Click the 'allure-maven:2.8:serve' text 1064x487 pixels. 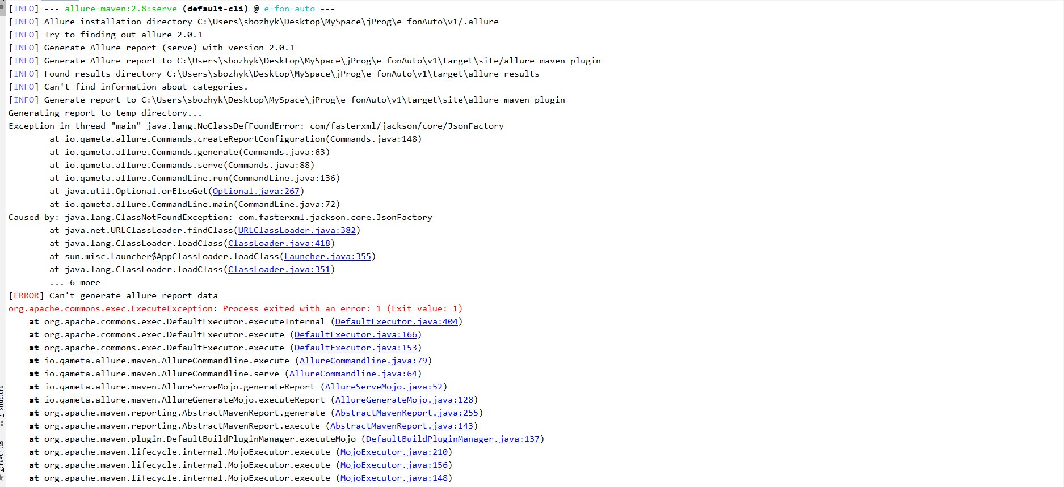(121, 9)
